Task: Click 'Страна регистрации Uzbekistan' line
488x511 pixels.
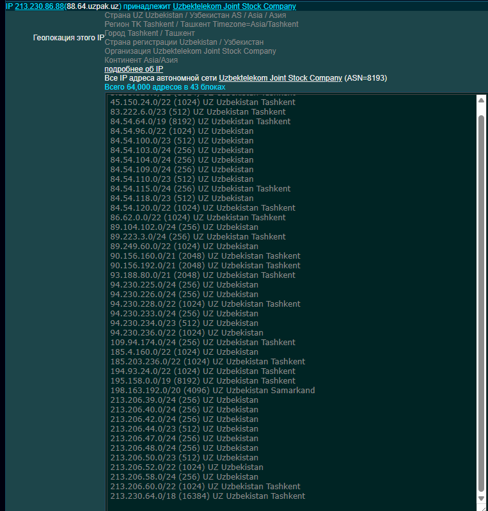Action: pyautogui.click(x=184, y=42)
